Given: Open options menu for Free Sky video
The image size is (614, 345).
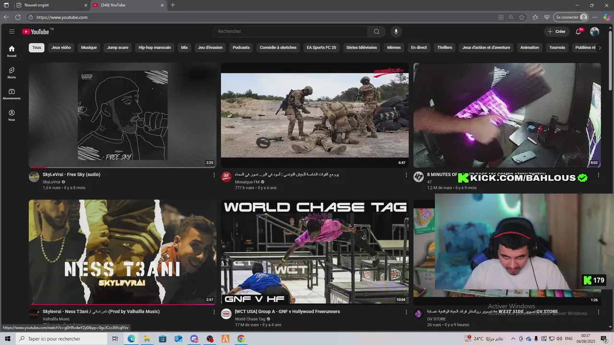Looking at the screenshot, I should click(214, 175).
